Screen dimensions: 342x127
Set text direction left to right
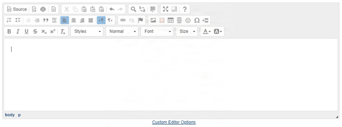tap(101, 20)
